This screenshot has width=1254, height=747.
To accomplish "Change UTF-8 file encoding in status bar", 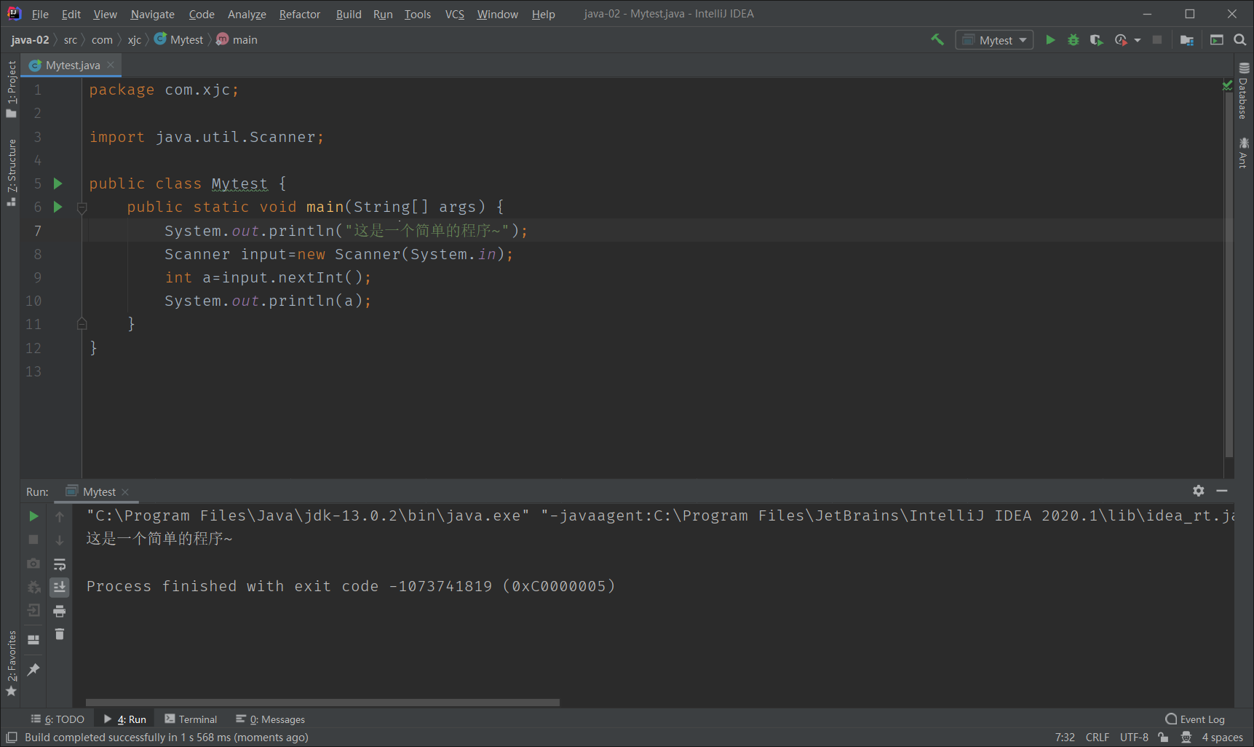I will [1133, 737].
